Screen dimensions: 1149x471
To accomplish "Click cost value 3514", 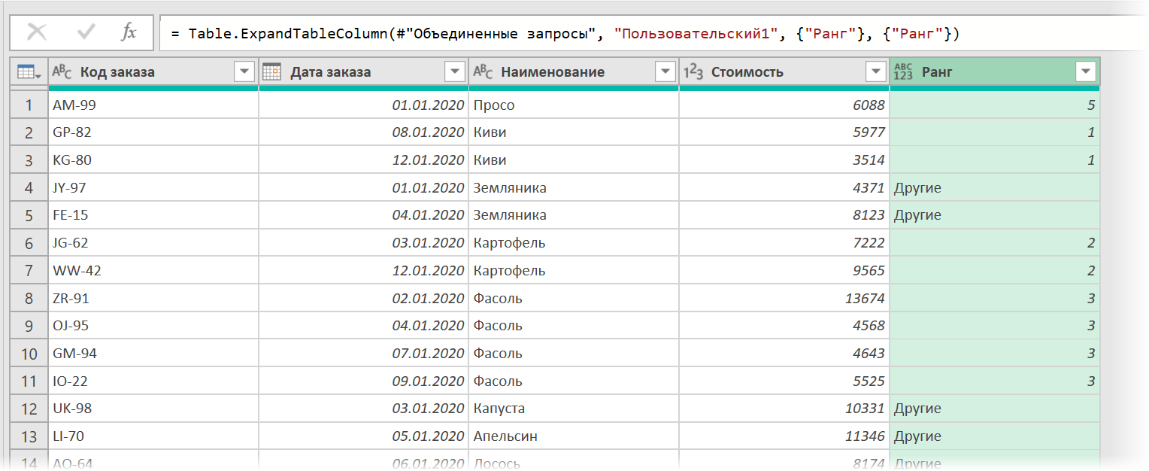I will [x=784, y=160].
